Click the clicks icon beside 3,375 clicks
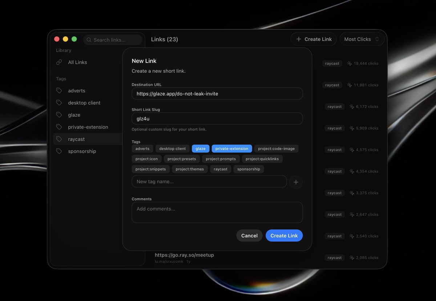This screenshot has height=301, width=436. coord(352,193)
